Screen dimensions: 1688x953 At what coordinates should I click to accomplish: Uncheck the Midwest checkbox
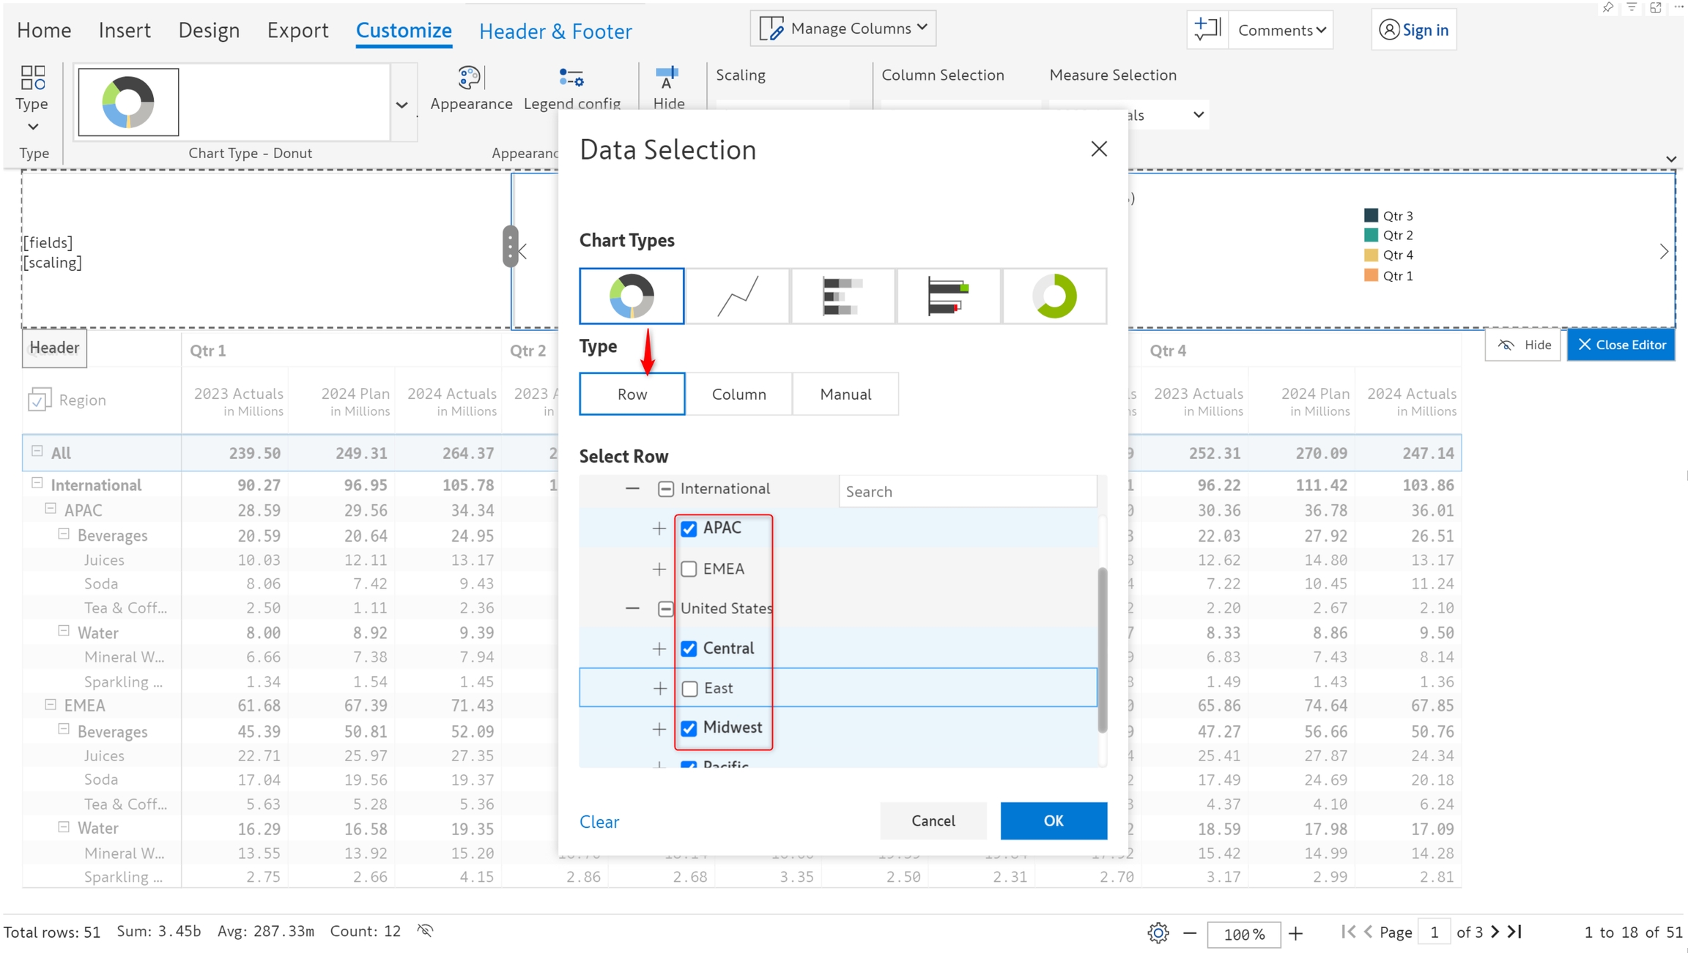pos(689,728)
